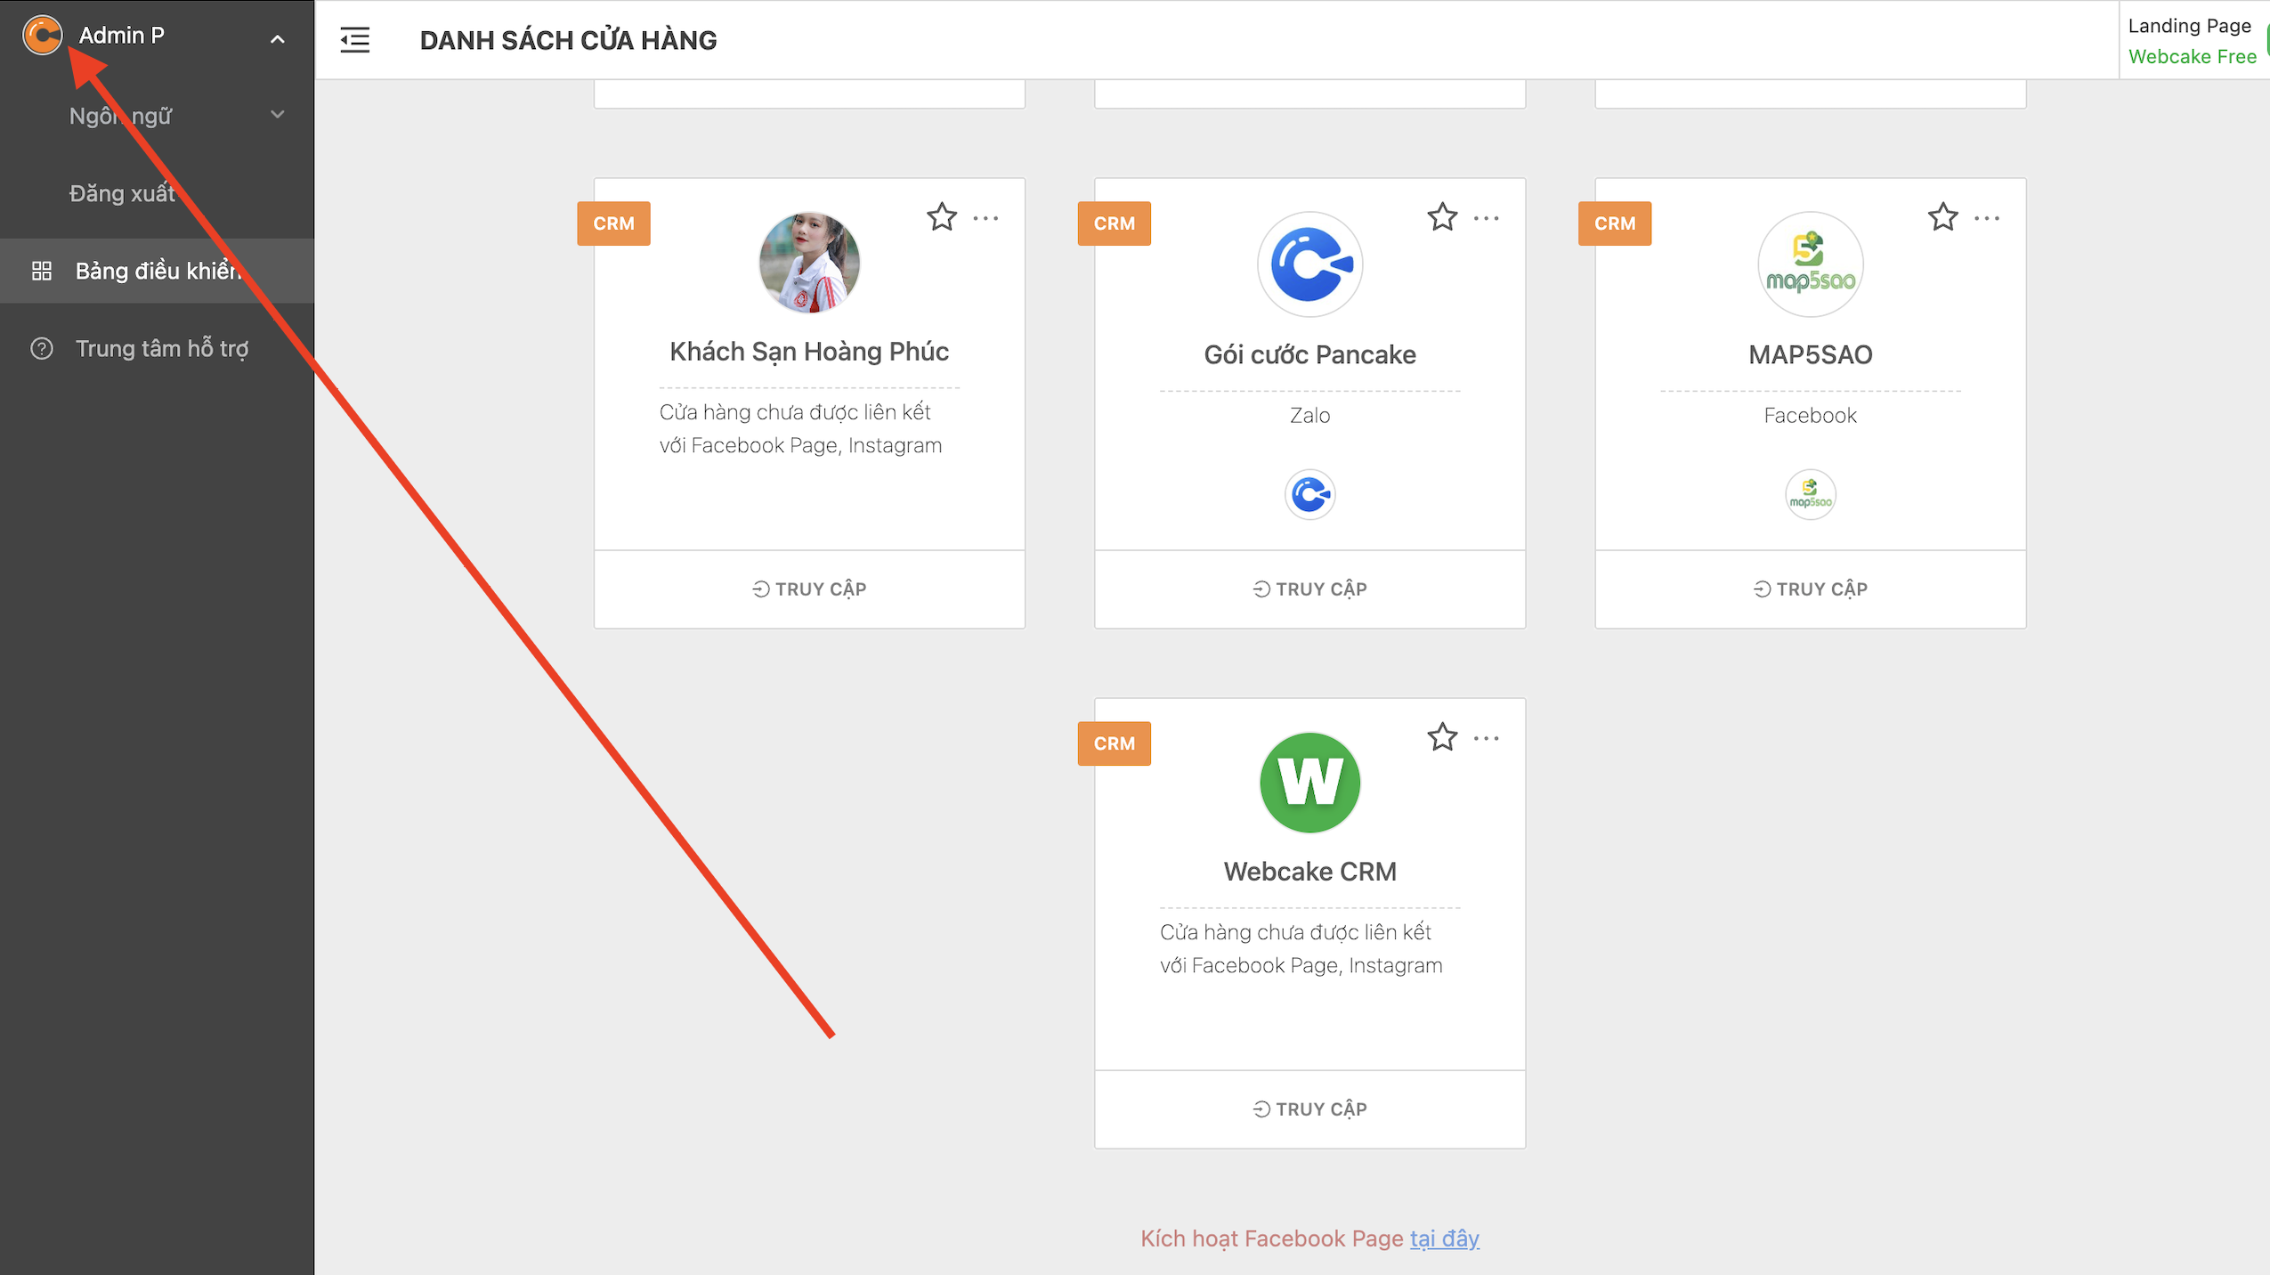The height and width of the screenshot is (1275, 2270).
Task: Open more options for Khách Sạn Hoàng Phúc
Action: point(985,218)
